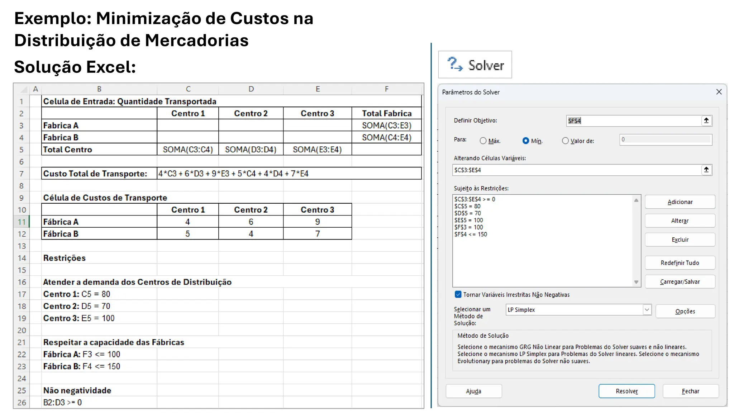
Task: Click the Fechar button
Action: tap(691, 391)
